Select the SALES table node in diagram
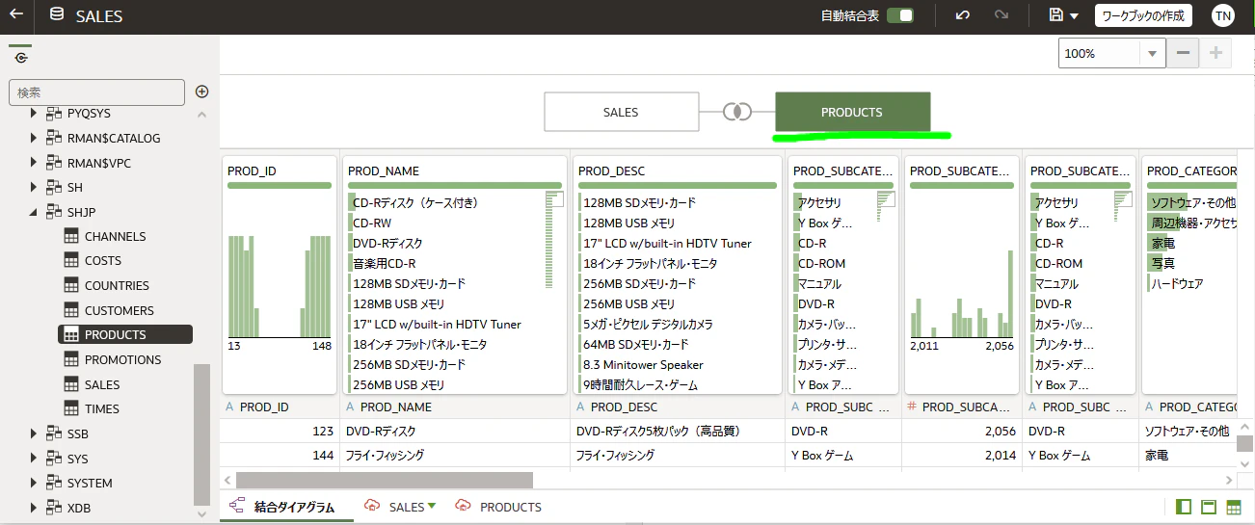 [621, 112]
